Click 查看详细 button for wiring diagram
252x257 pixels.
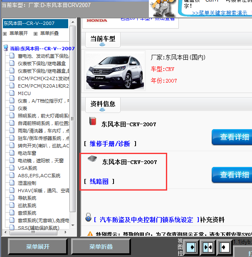(x=232, y=175)
